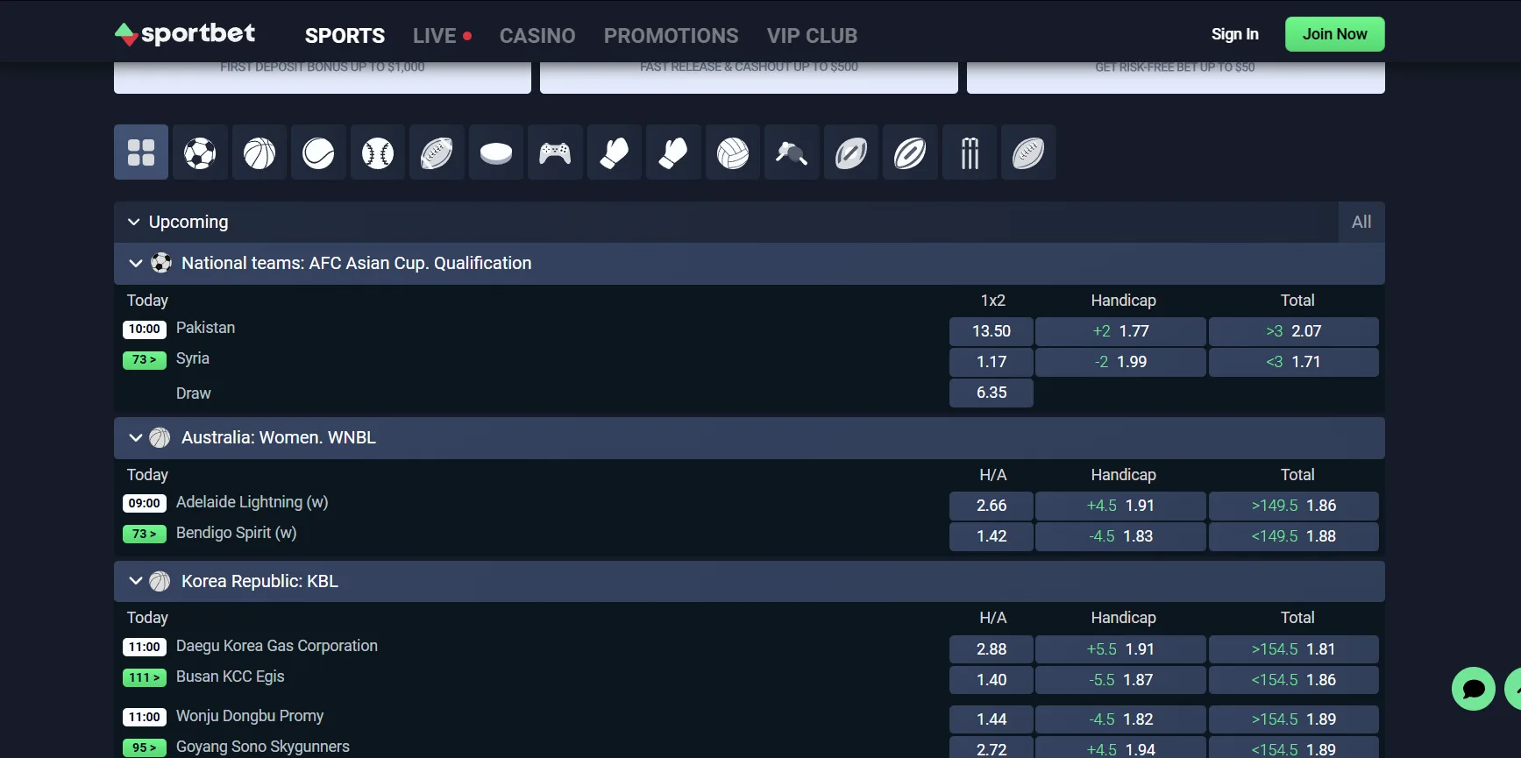
Task: Pick Busan KCC Egis odds 1.40
Action: (991, 680)
